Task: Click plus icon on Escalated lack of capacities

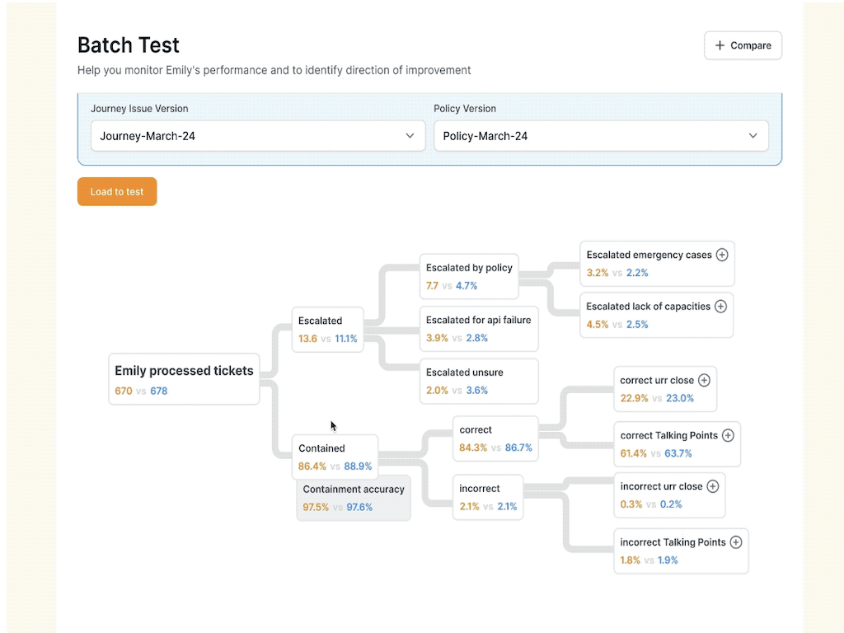Action: pyautogui.click(x=720, y=307)
